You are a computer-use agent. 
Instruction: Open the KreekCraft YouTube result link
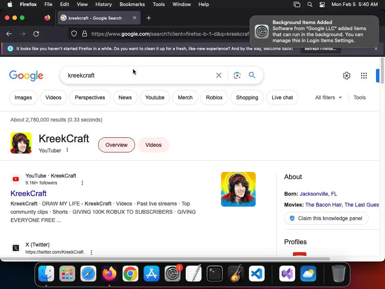click(29, 193)
